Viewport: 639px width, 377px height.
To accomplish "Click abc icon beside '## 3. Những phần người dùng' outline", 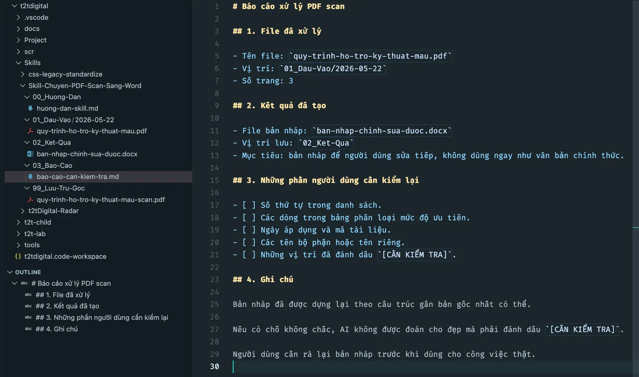I will [x=28, y=317].
